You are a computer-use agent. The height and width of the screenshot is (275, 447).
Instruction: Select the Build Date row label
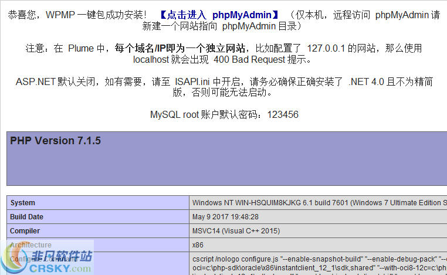26,217
